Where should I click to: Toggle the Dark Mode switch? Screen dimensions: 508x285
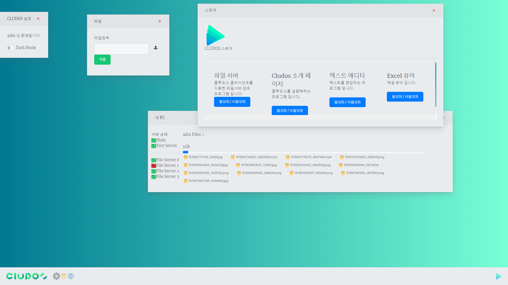(x=10, y=48)
